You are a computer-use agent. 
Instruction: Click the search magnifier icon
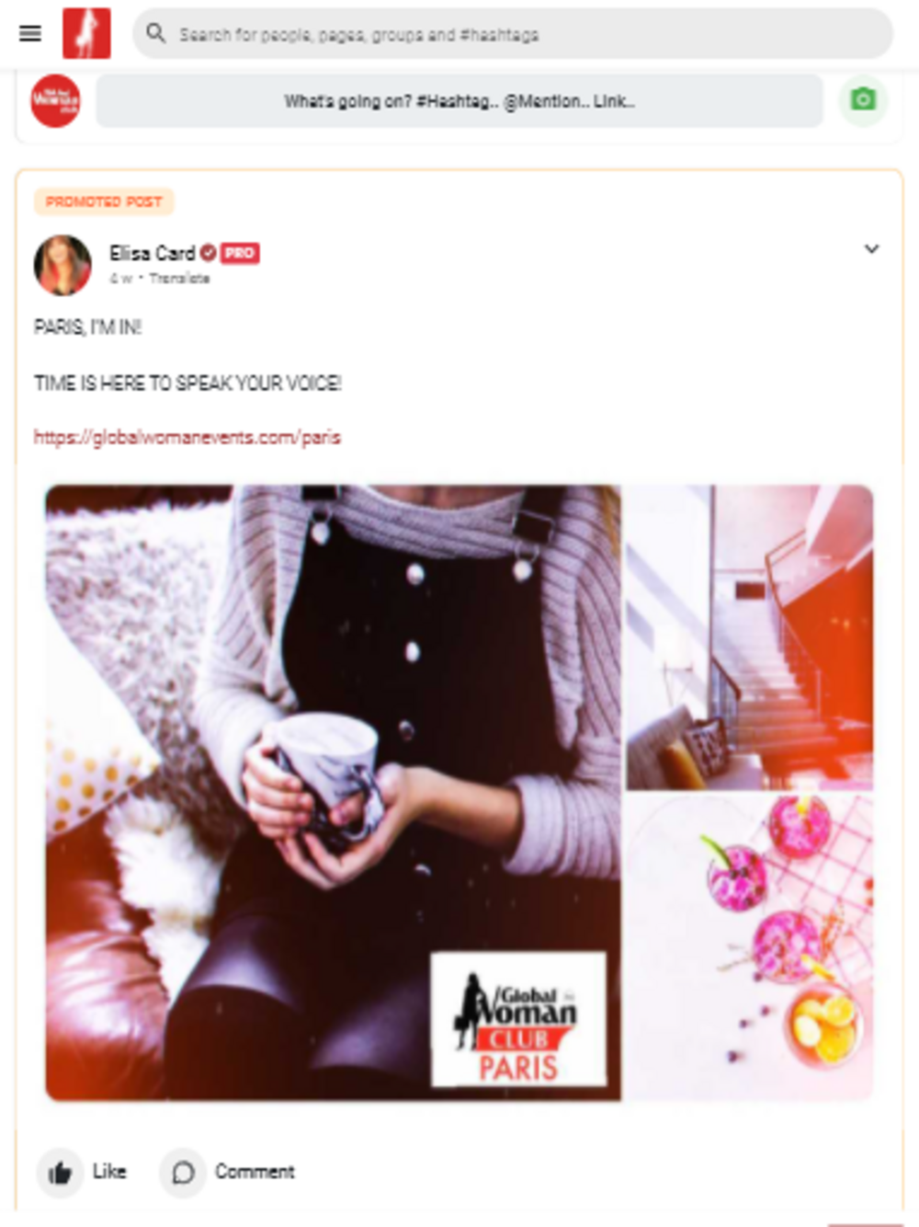tap(156, 34)
